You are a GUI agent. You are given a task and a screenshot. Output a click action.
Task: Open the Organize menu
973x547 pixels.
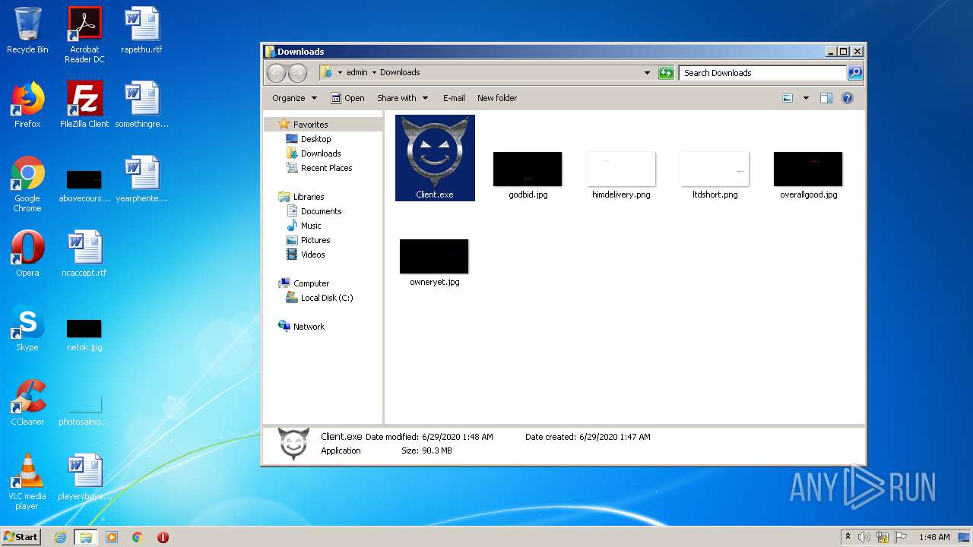coord(294,98)
